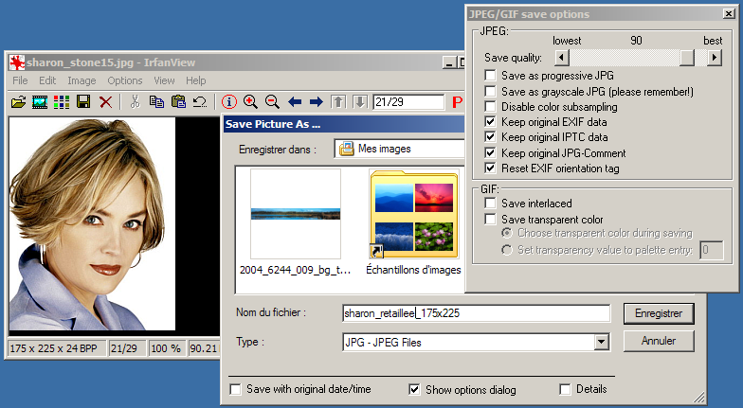Viewport: 743px width, 408px height.
Task: Click the Nom du fichier input field
Action: 476,313
